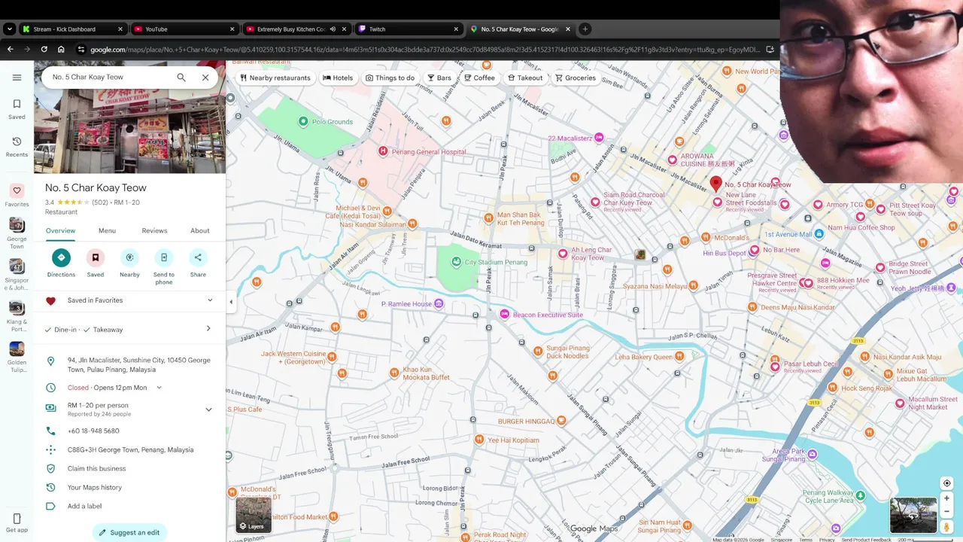Switch to the Menu tab
The image size is (963, 542).
click(107, 231)
